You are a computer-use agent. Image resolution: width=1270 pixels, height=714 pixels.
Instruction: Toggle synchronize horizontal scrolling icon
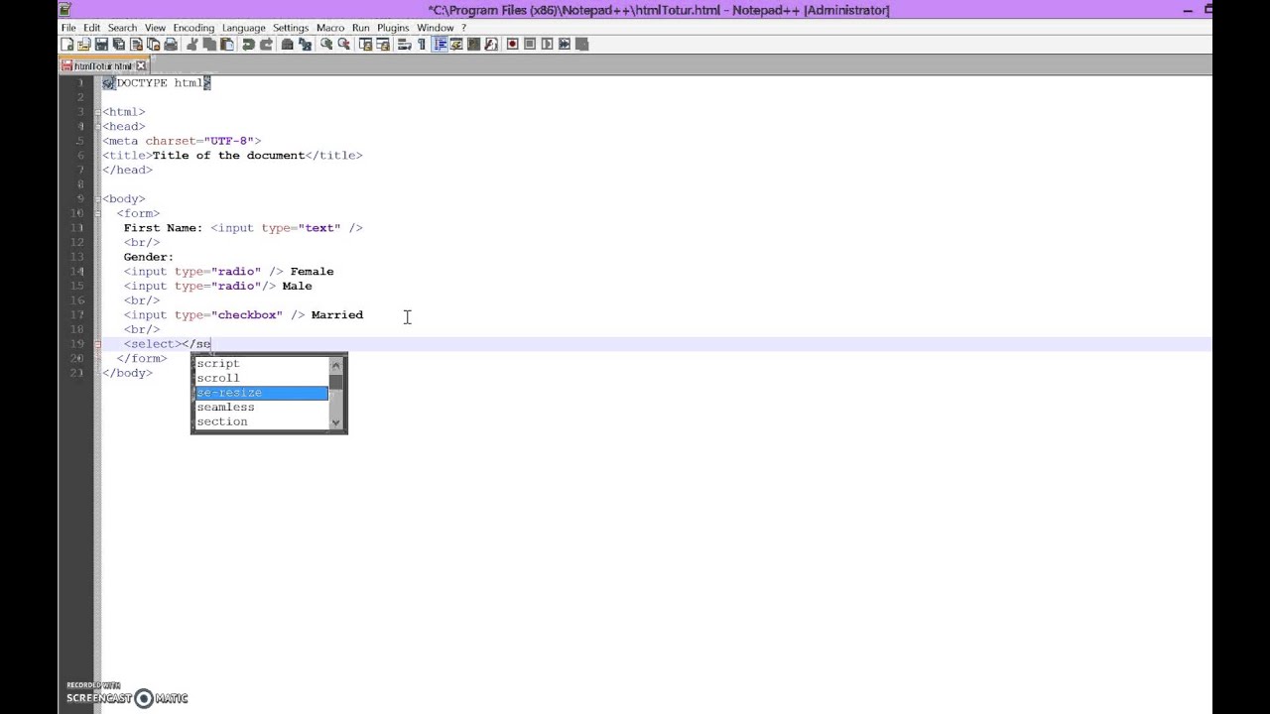pyautogui.click(x=383, y=44)
